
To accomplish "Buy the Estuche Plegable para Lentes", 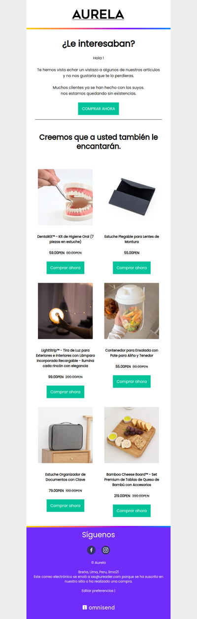I will point(131,268).
